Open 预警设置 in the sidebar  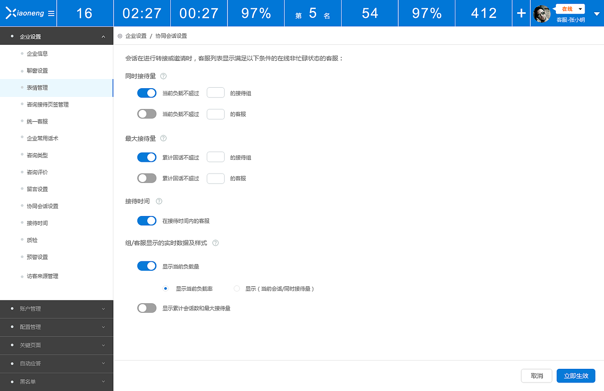pos(36,257)
